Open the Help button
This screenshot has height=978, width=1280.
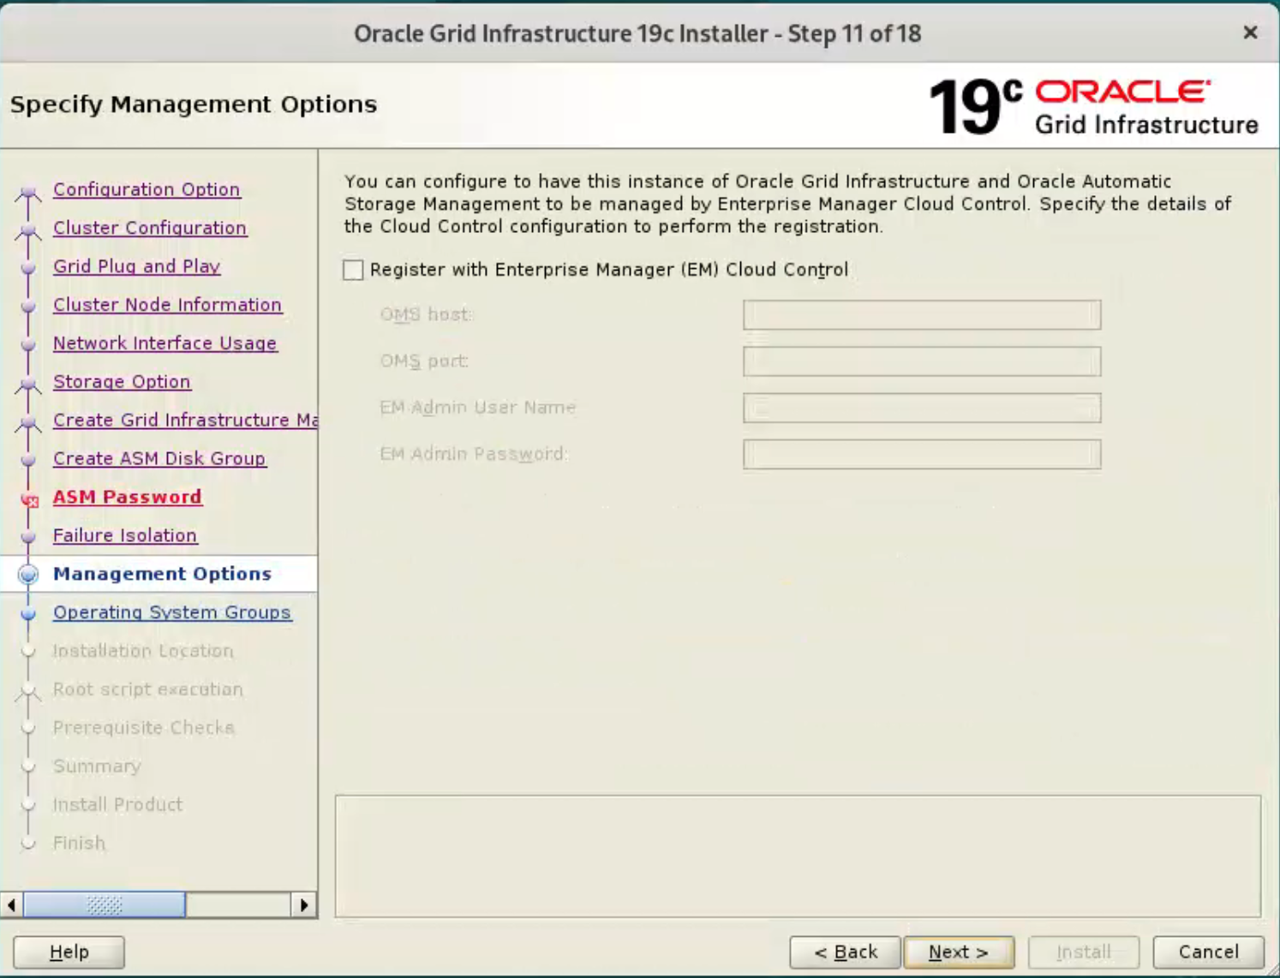(69, 952)
